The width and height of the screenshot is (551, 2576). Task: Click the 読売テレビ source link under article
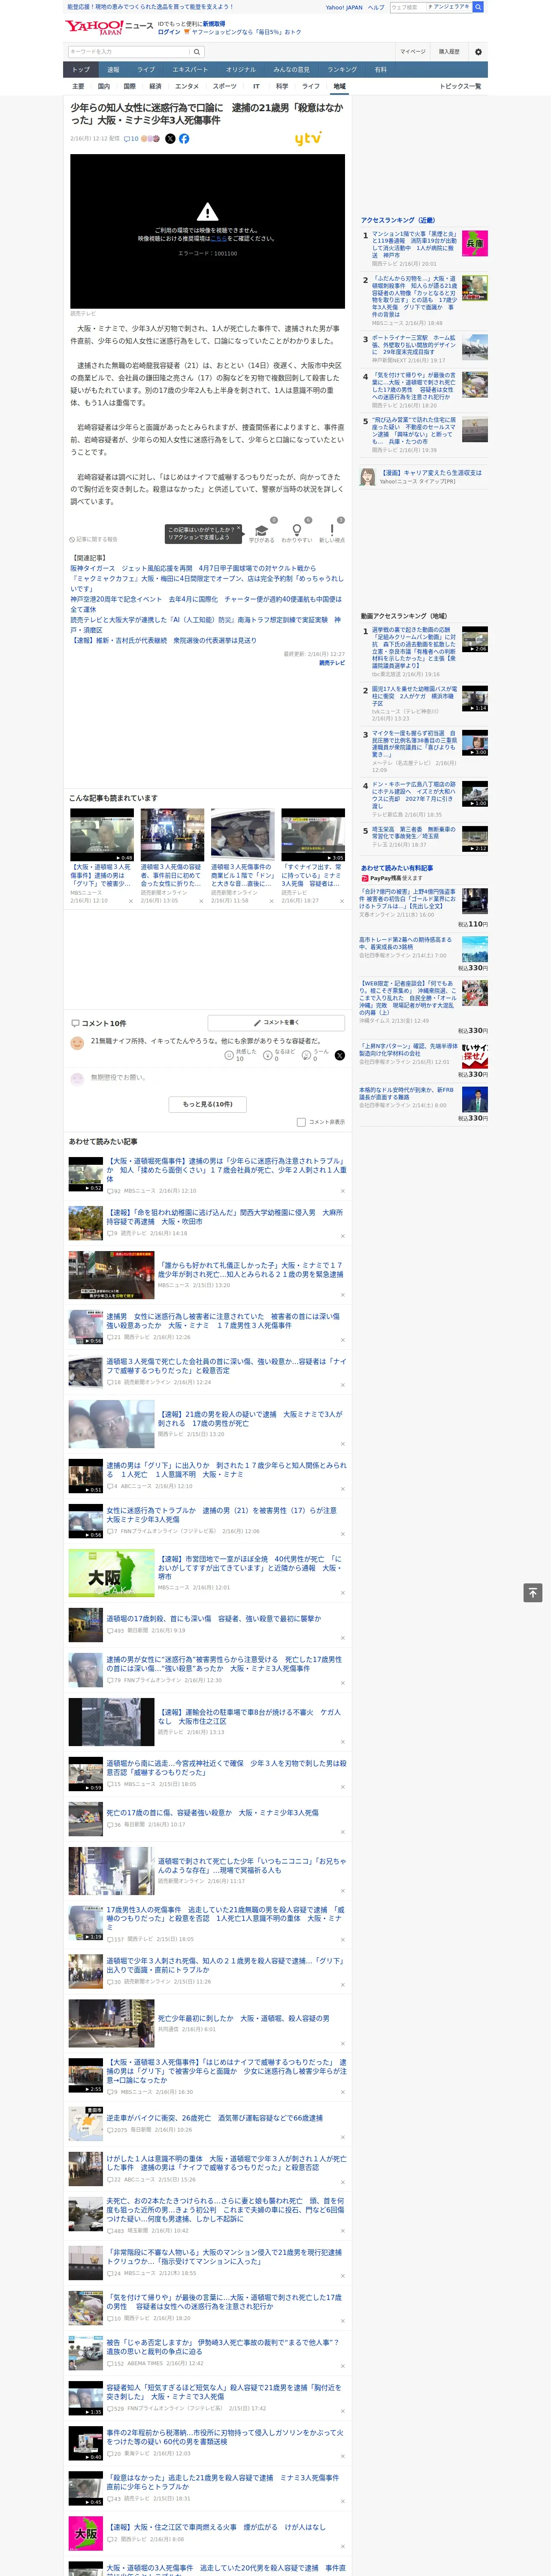click(x=332, y=663)
